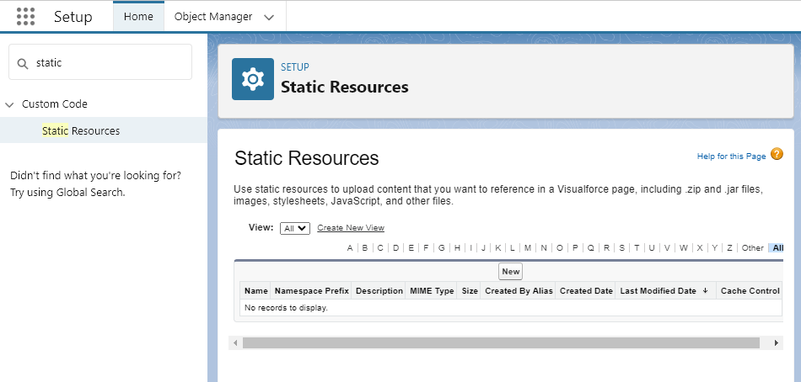Open the Create New View link
The height and width of the screenshot is (382, 801).
(351, 228)
